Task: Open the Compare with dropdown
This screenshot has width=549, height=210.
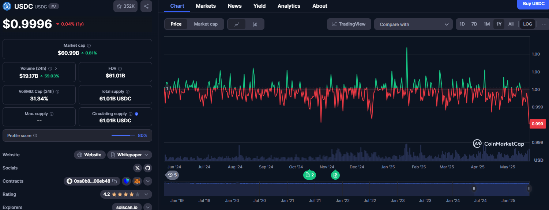Action: [413, 24]
